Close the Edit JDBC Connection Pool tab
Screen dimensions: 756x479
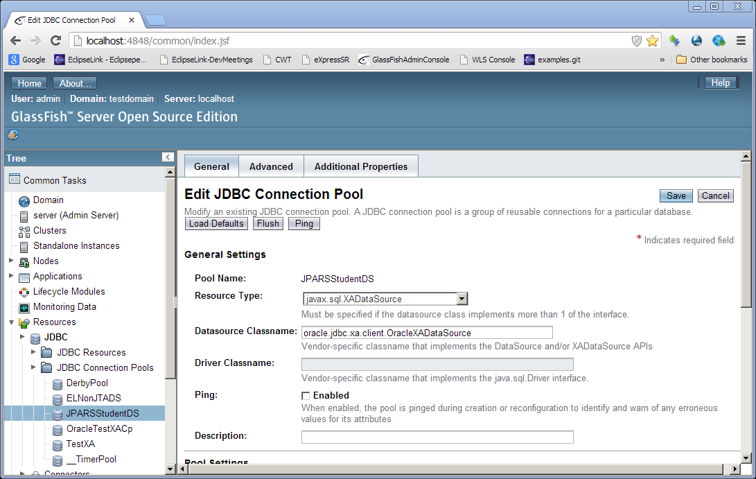point(131,20)
